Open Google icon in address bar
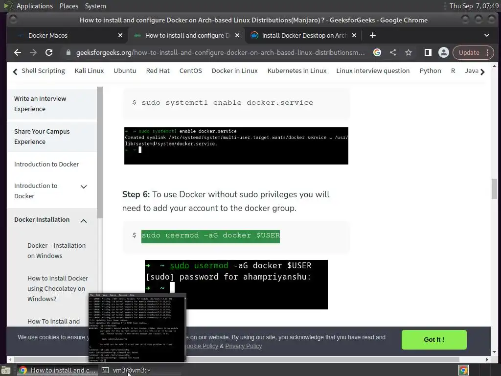The height and width of the screenshot is (376, 501). (377, 52)
